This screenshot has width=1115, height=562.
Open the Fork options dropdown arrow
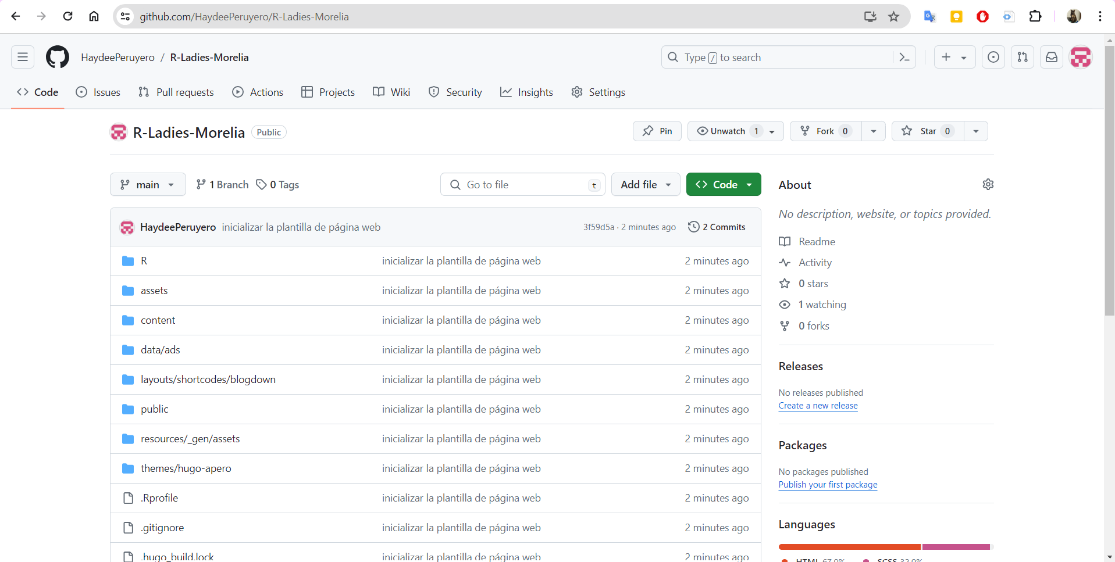click(x=874, y=131)
